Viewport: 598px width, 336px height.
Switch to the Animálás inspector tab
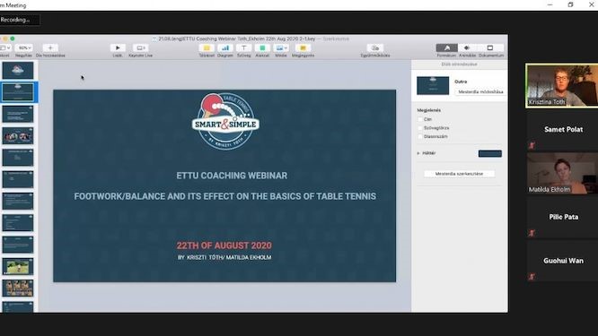[467, 48]
